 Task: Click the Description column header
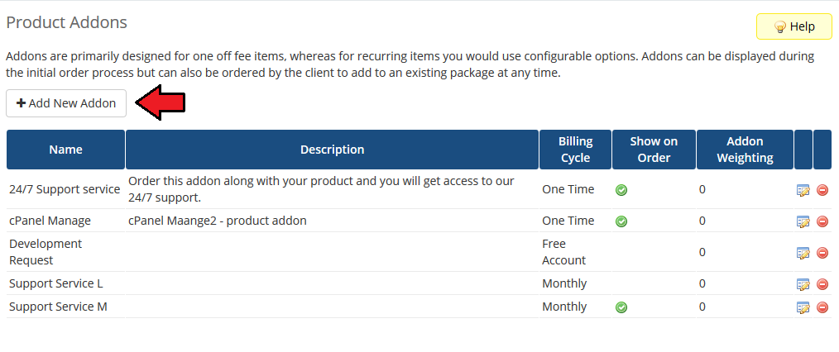332,150
